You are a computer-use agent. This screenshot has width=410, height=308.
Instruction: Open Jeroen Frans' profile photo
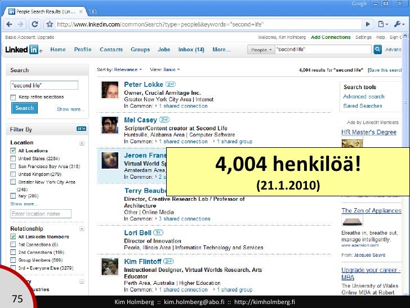tap(110, 161)
